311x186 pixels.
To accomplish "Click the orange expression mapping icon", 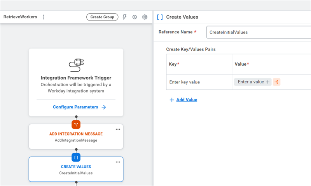I will [x=276, y=82].
